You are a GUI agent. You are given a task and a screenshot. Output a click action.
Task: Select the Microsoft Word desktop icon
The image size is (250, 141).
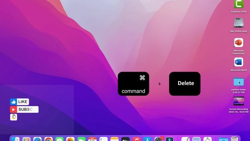coord(239,62)
